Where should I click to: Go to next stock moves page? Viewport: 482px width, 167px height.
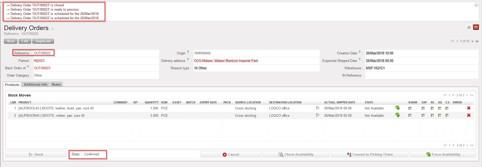coord(467,95)
